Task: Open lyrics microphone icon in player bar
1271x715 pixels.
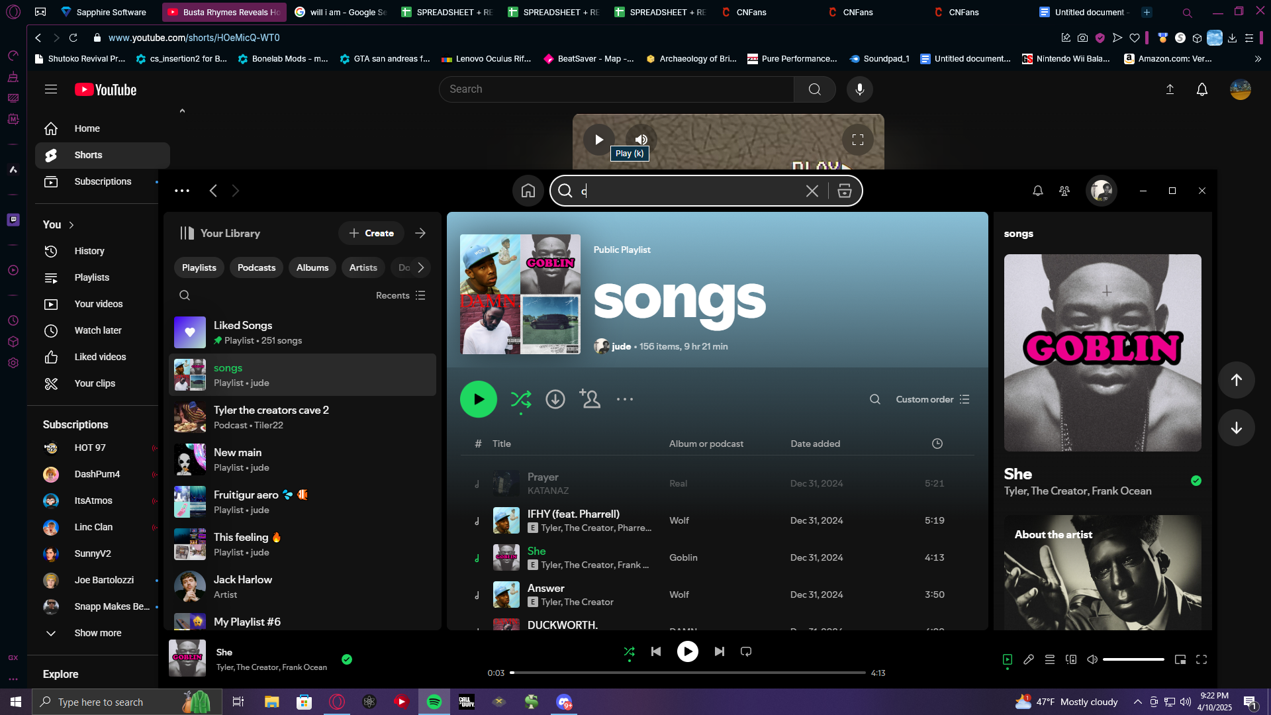Action: coord(1028,659)
